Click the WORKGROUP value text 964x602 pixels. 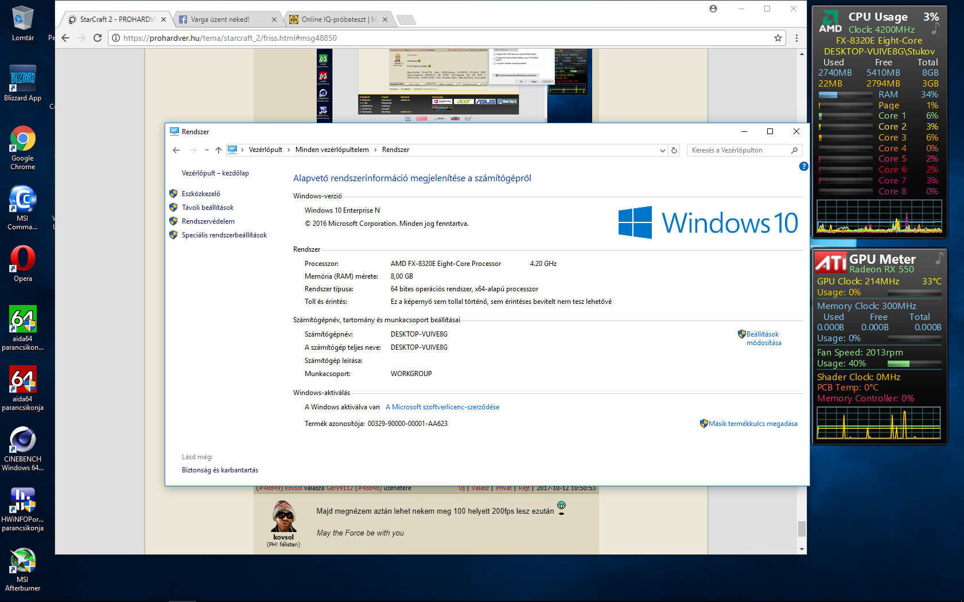point(411,374)
